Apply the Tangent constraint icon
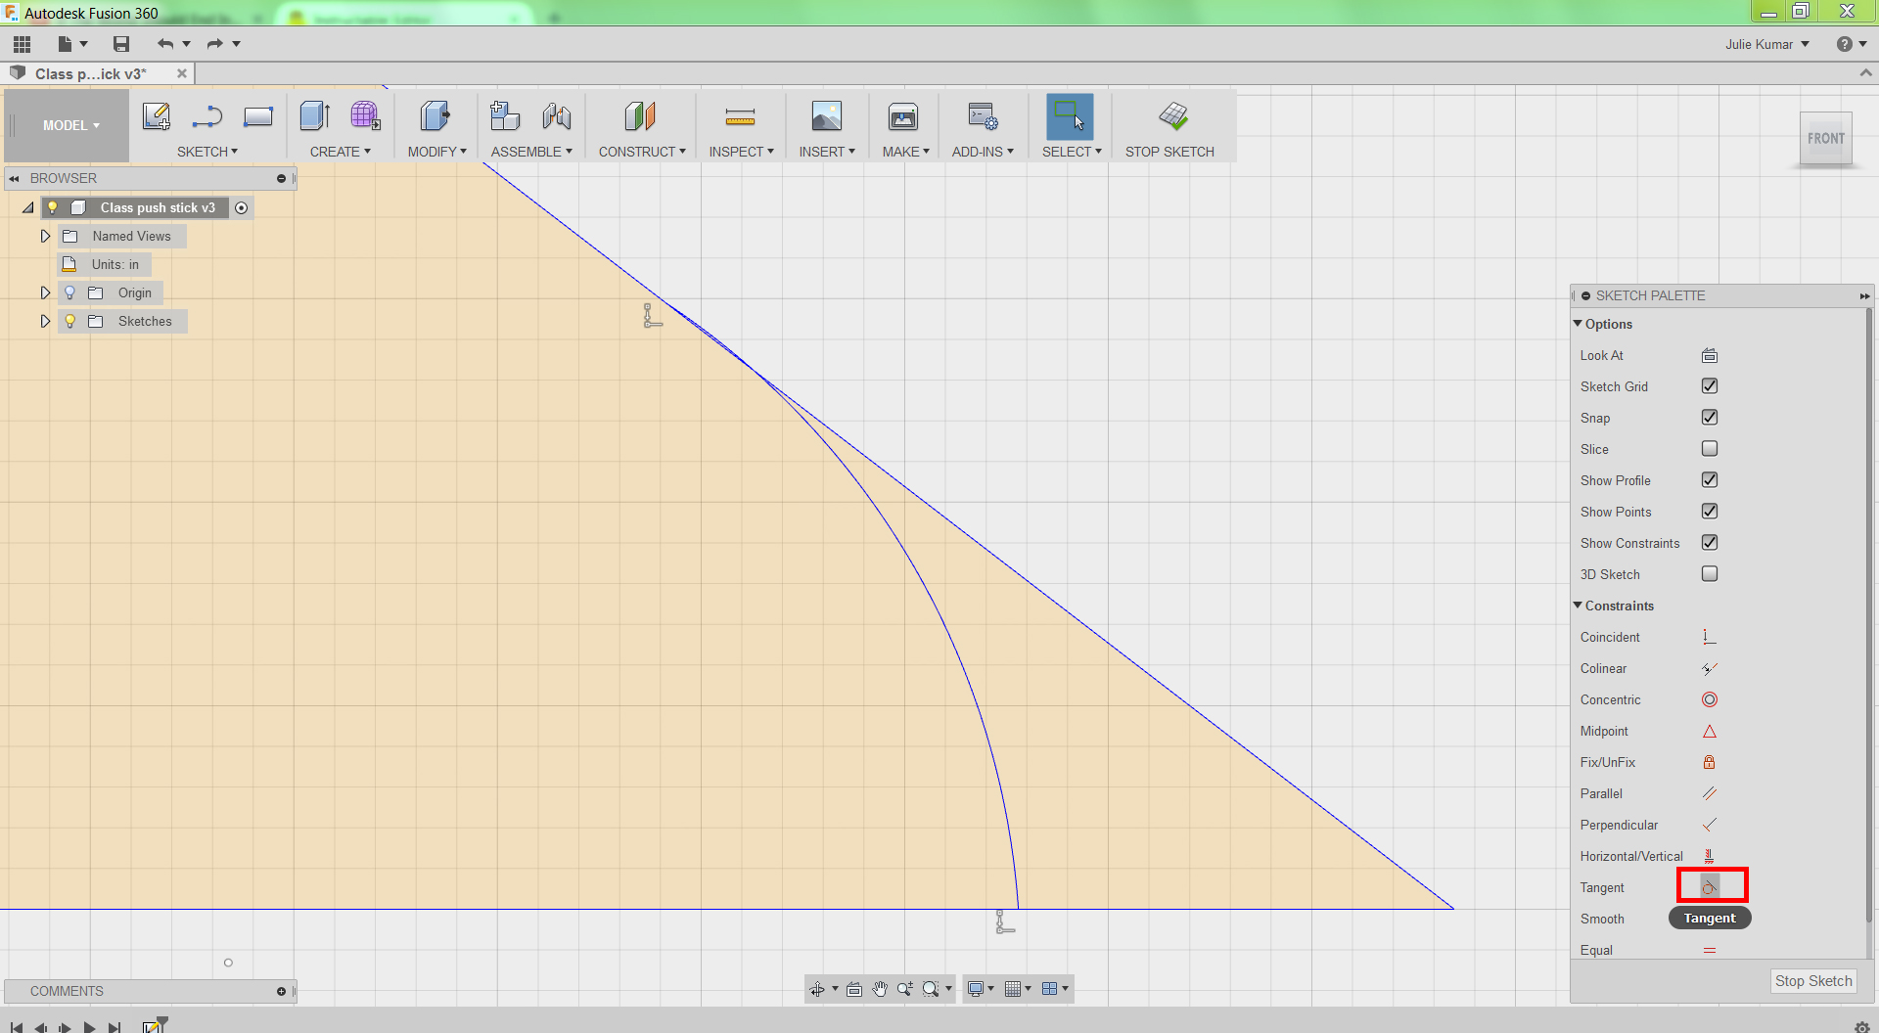 click(x=1710, y=887)
